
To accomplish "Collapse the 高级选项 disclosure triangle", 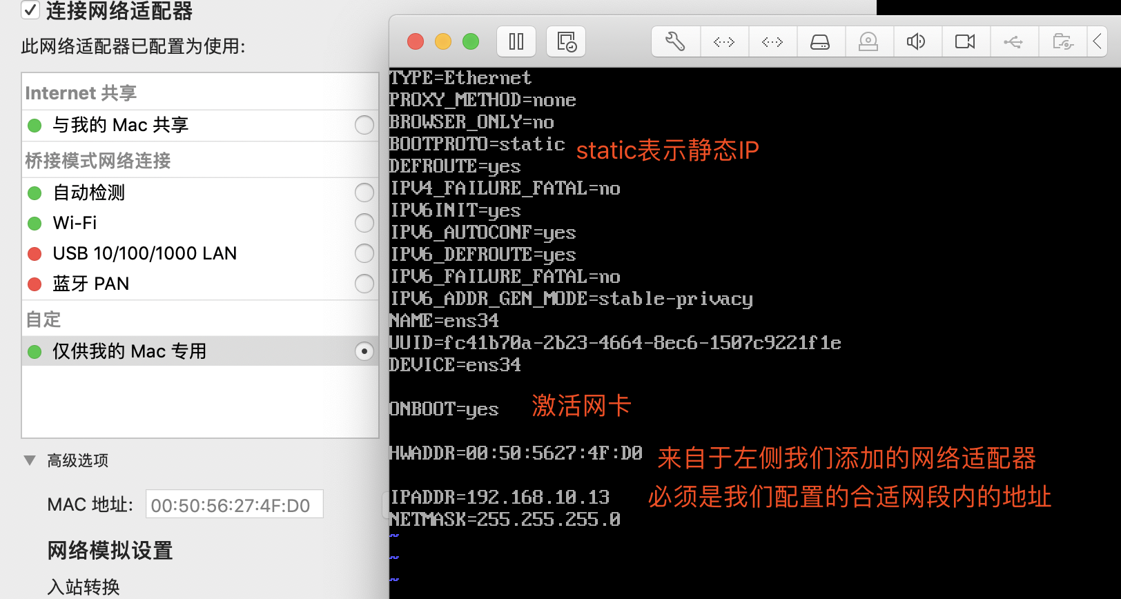I will click(x=30, y=460).
